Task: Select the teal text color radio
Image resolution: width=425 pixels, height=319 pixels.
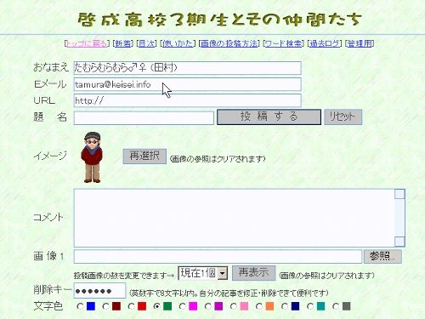Action: [x=310, y=306]
